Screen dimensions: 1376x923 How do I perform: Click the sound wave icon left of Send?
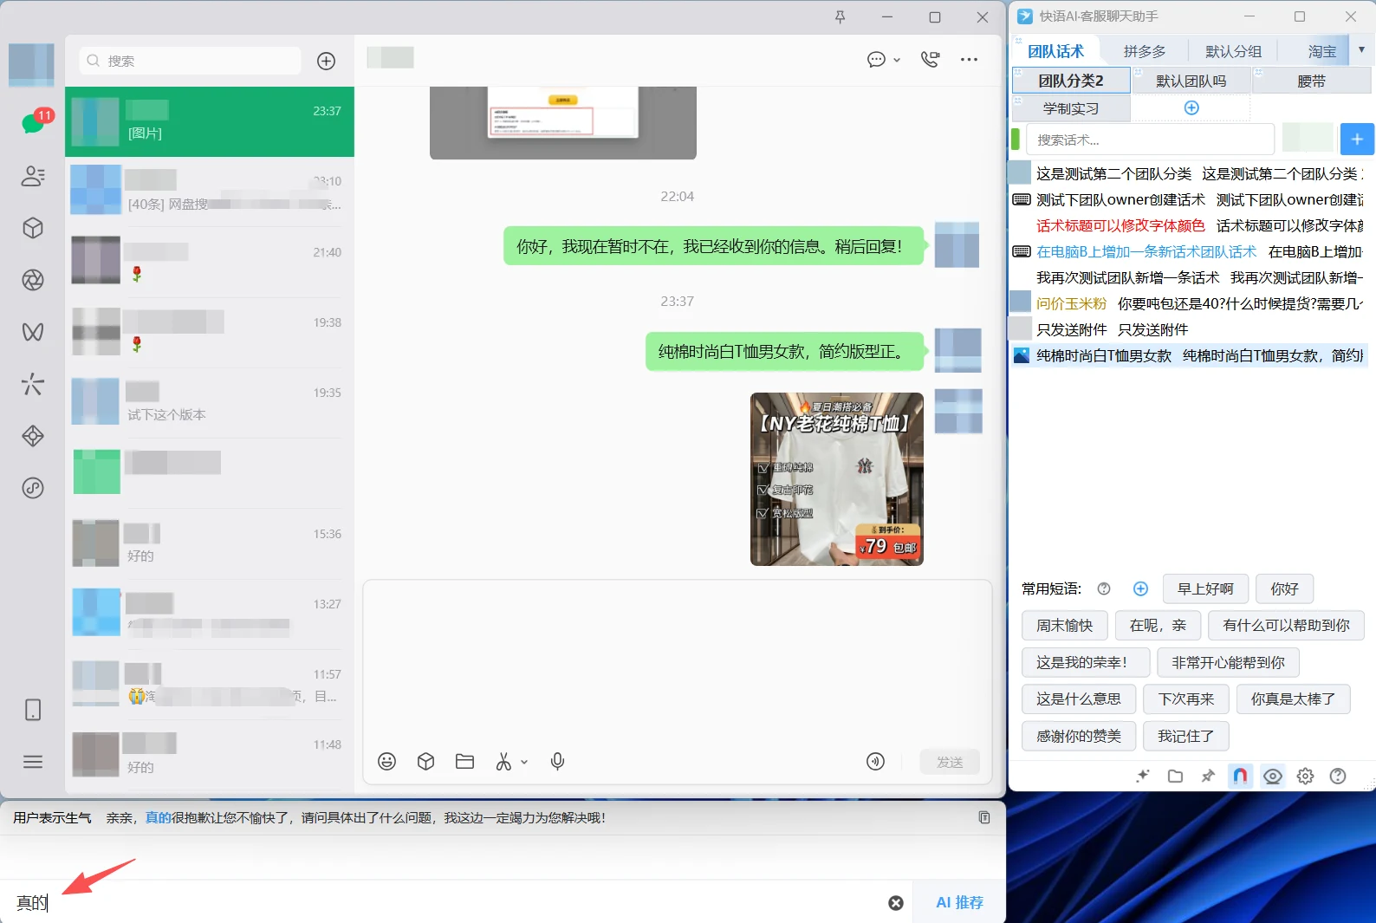point(875,762)
